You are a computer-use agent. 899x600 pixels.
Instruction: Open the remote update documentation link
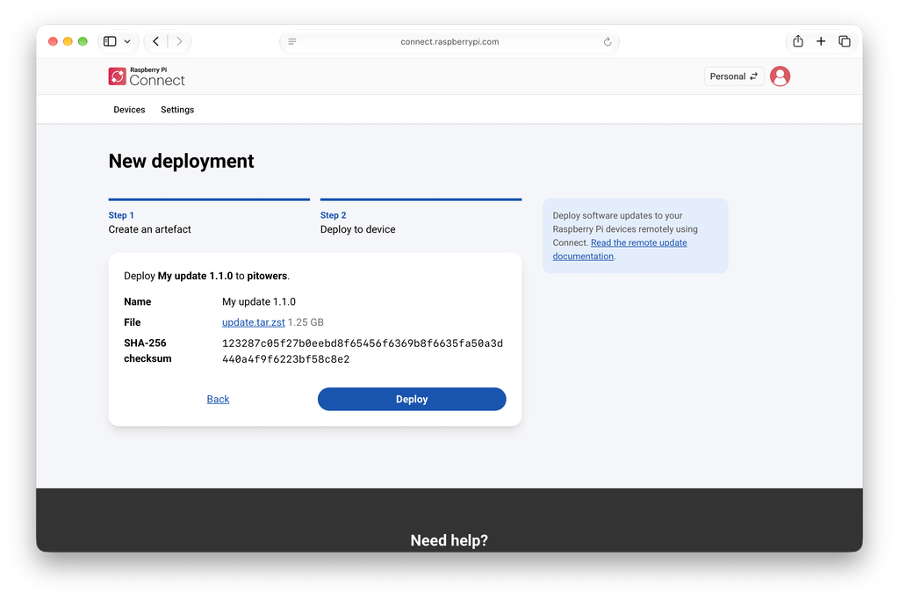tap(620, 249)
